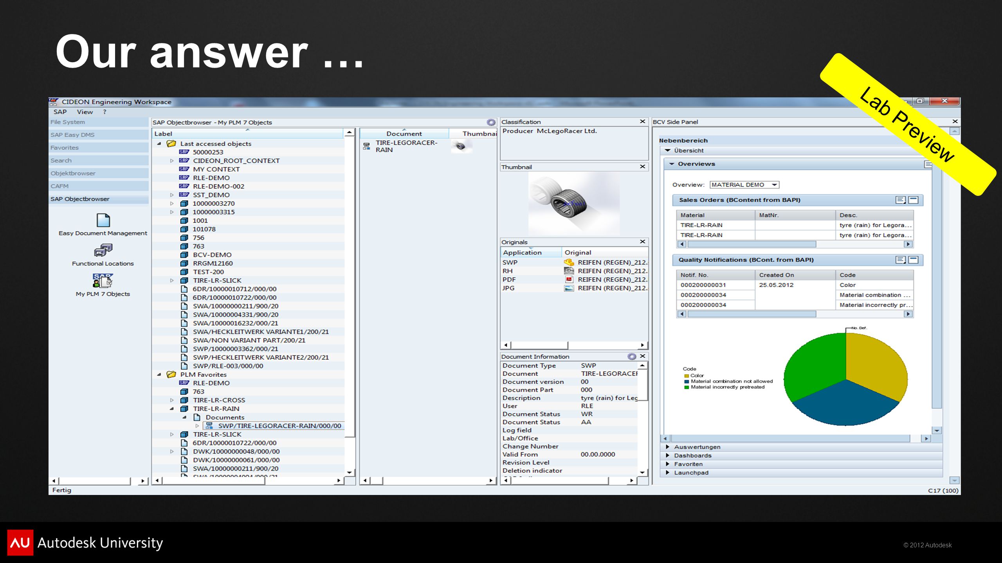1002x563 pixels.
Task: Select the BCV-DEMO tree item
Action: [x=212, y=255]
